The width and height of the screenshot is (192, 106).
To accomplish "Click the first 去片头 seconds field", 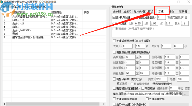I will click(x=128, y=46).
